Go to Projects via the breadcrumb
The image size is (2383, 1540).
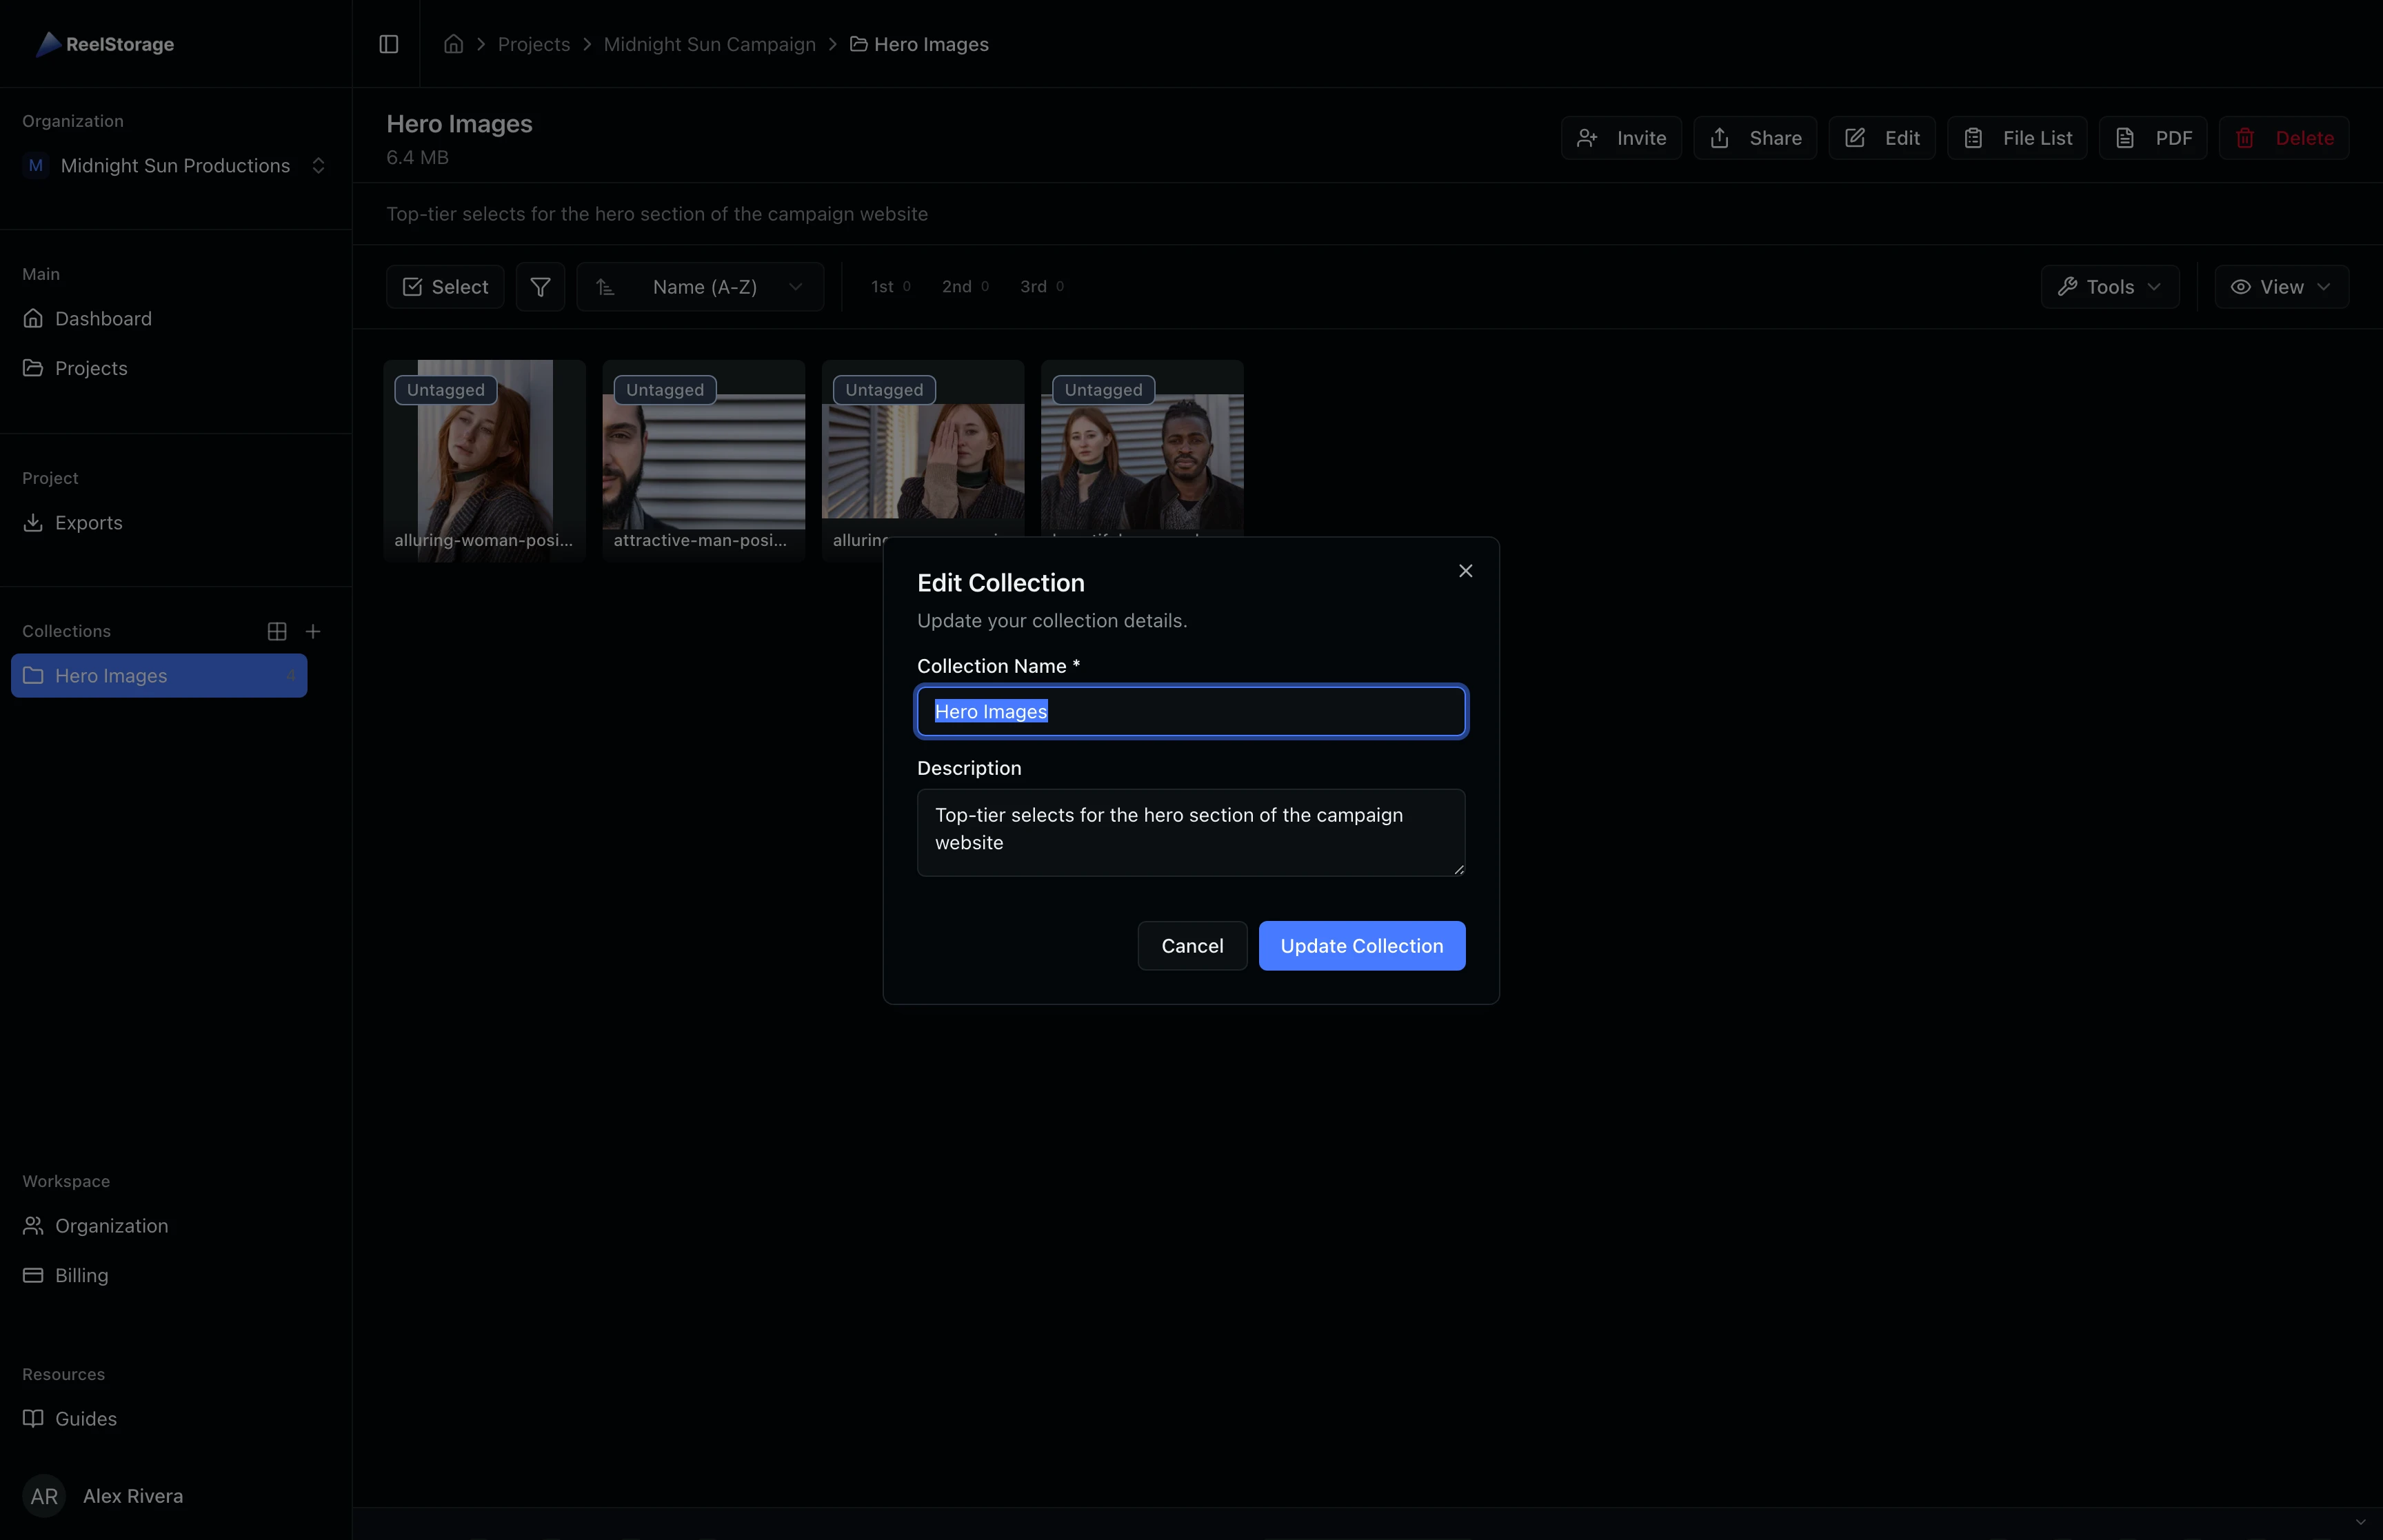click(x=533, y=44)
